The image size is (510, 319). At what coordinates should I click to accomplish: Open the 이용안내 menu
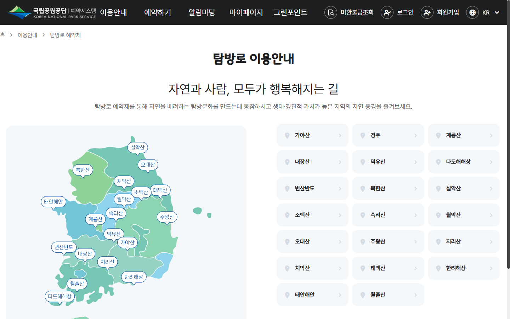(x=113, y=12)
